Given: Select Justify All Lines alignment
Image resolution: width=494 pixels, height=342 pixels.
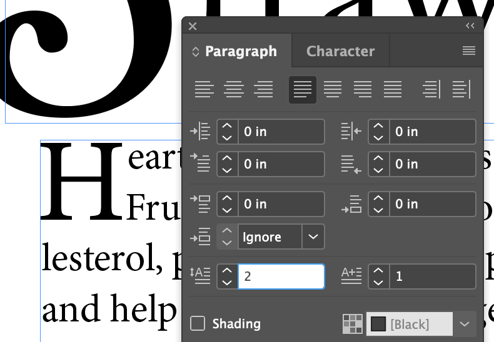Looking at the screenshot, I should click(x=393, y=89).
